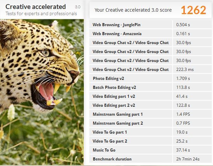Click the 19.0 s result value
The image size is (213, 166).
182,132
